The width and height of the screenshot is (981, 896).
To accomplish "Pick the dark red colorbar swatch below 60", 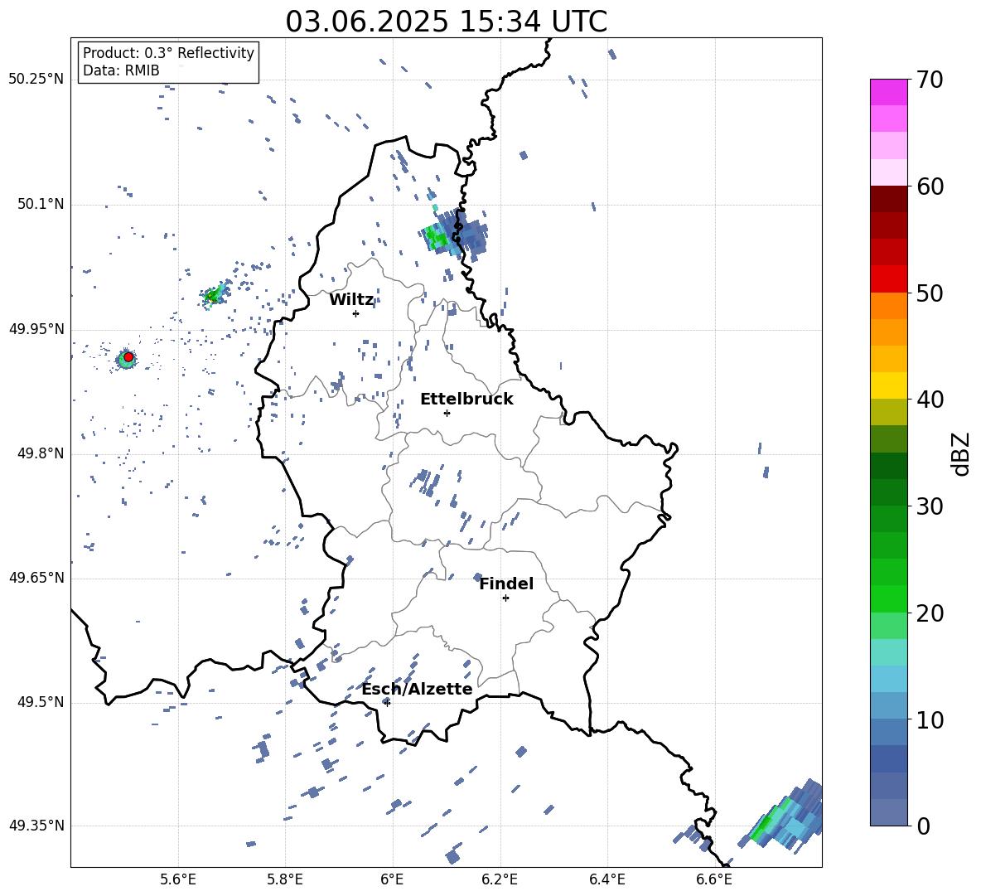I will [x=888, y=199].
